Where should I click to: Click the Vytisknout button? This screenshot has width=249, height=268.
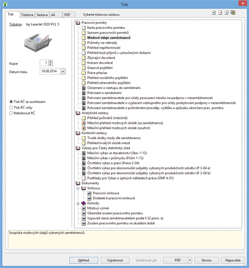(x=115, y=261)
